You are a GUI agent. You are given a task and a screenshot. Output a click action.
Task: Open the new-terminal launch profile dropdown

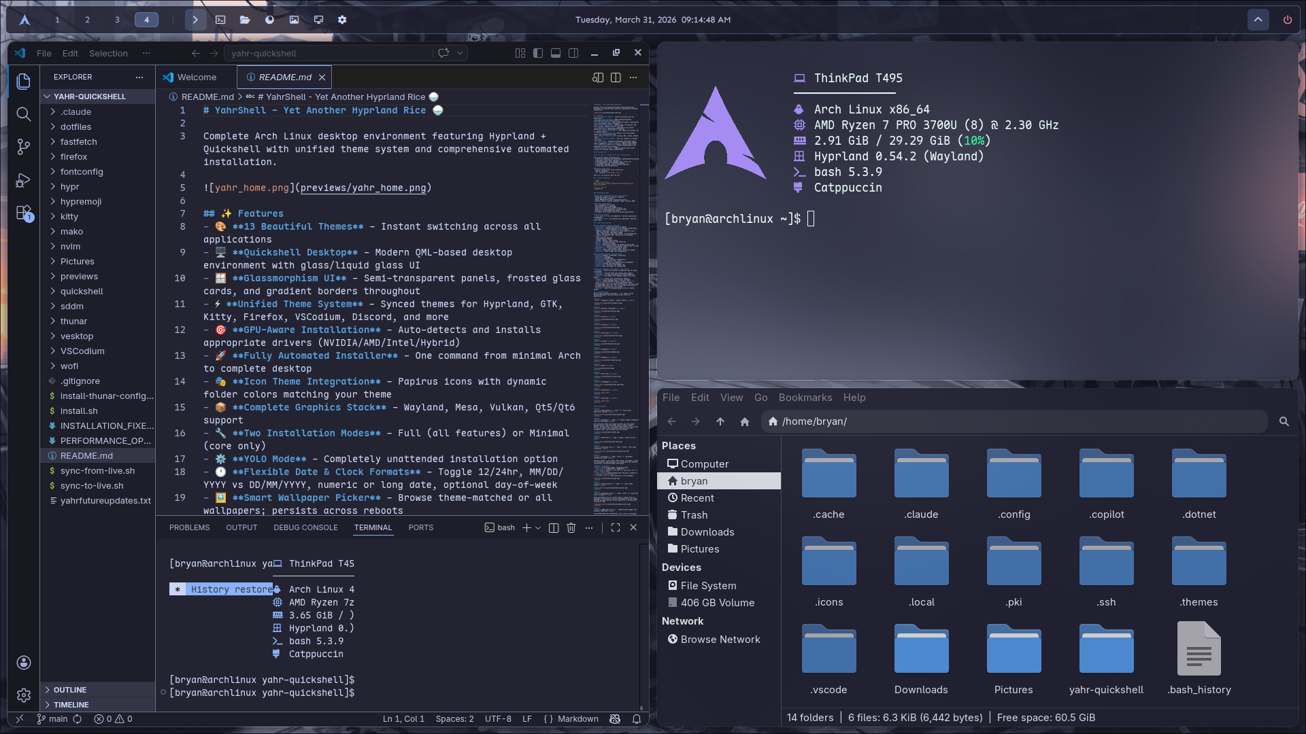[x=538, y=527]
